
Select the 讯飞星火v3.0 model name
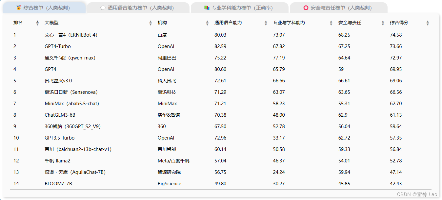58,81
